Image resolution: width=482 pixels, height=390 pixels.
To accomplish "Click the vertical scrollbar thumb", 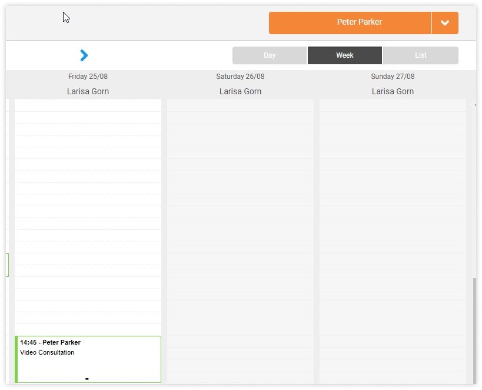I will click(x=474, y=330).
